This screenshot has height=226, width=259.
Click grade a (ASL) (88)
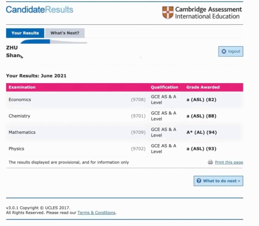pos(201,116)
